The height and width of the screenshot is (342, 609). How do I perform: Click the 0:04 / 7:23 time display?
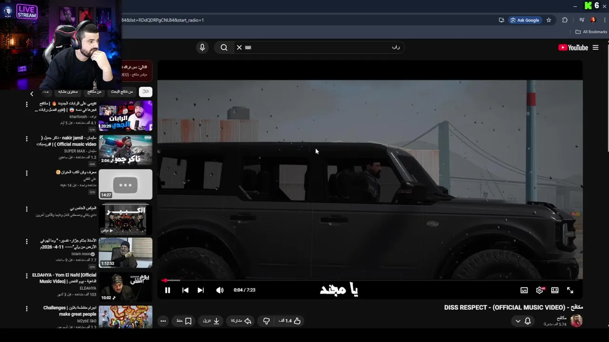coord(245,290)
